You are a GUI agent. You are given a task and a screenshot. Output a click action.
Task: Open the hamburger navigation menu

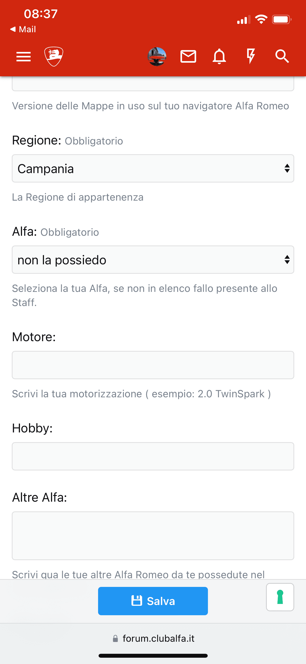point(24,56)
